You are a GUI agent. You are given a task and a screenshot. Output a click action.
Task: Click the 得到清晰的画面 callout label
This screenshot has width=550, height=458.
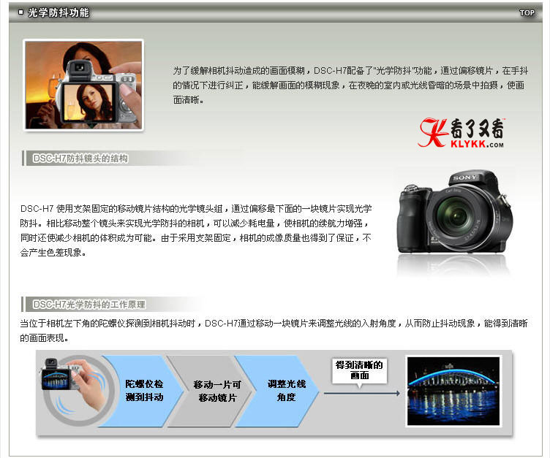coord(359,371)
